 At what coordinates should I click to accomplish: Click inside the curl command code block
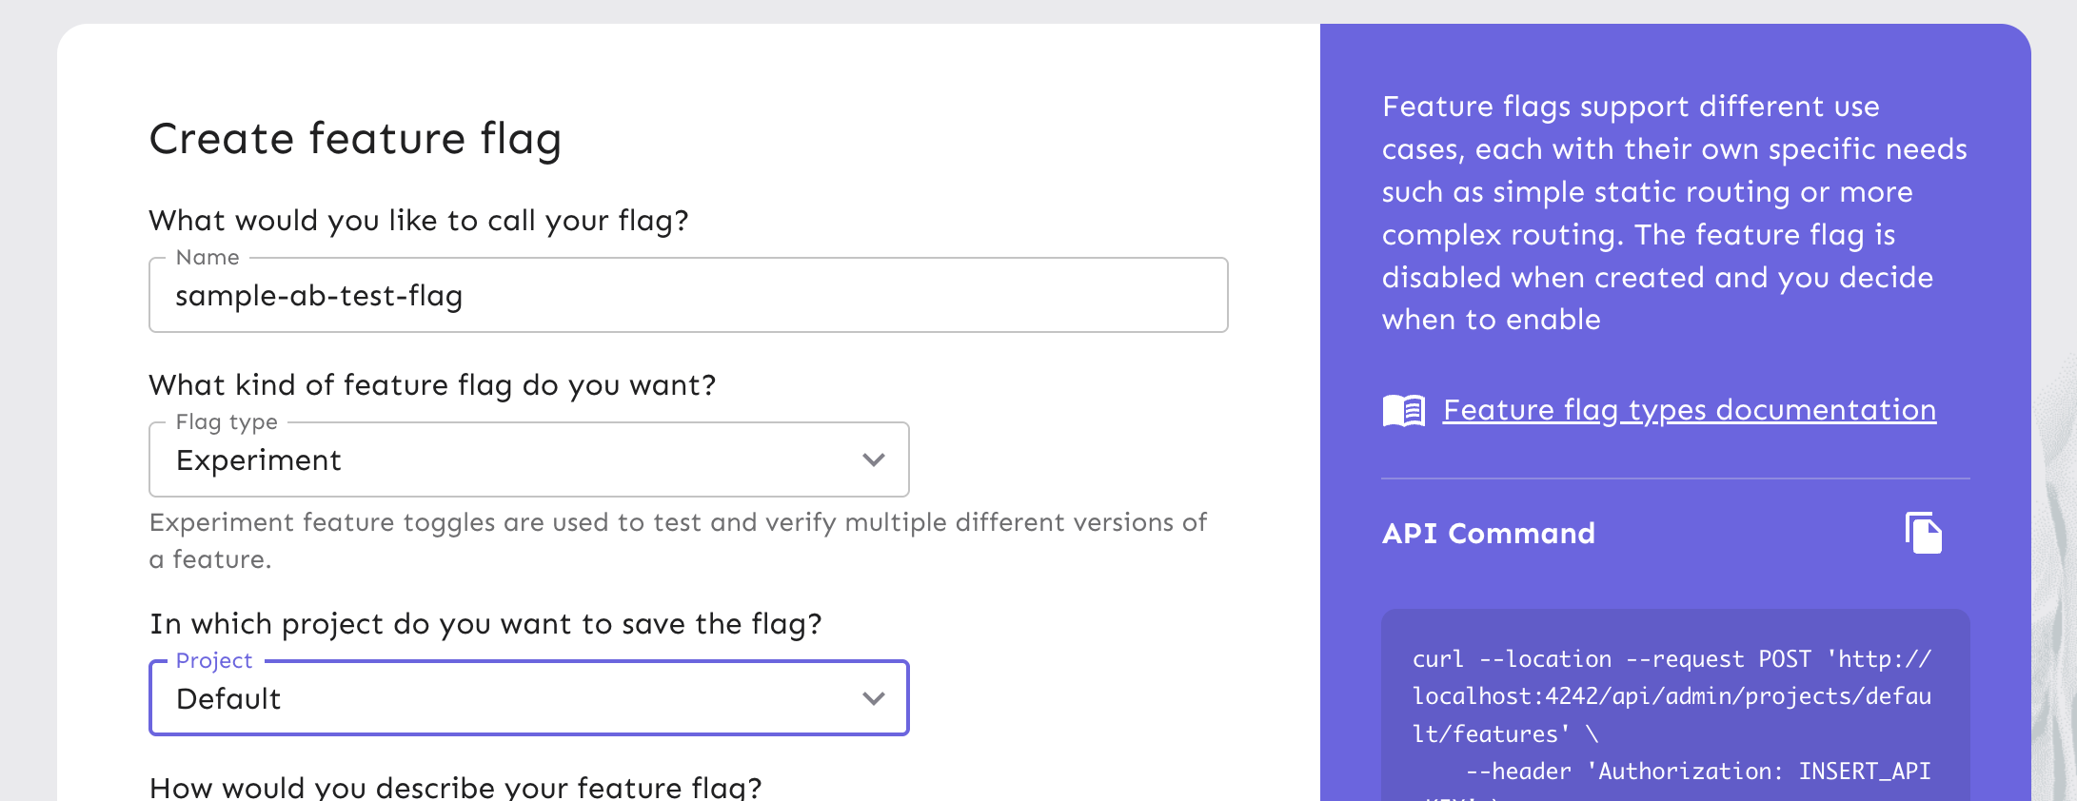[x=1673, y=715]
